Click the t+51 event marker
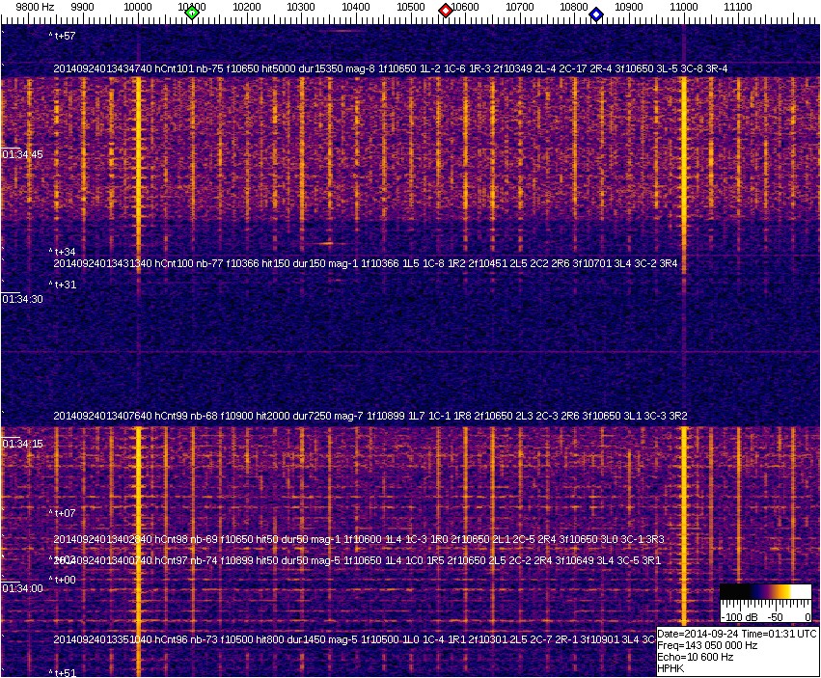This screenshot has height=678, width=821. pos(64,672)
